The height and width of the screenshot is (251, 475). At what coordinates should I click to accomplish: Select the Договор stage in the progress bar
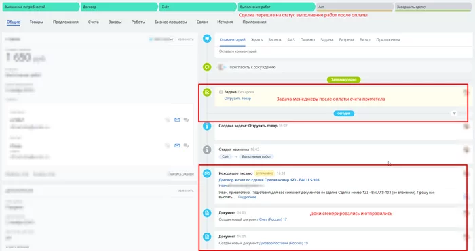119,7
